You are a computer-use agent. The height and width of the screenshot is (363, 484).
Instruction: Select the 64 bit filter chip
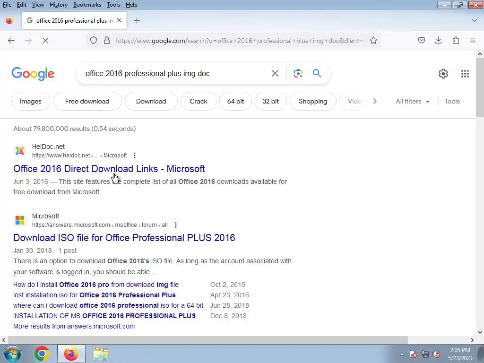point(235,101)
